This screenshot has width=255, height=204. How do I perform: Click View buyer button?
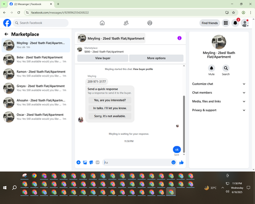click(x=103, y=58)
